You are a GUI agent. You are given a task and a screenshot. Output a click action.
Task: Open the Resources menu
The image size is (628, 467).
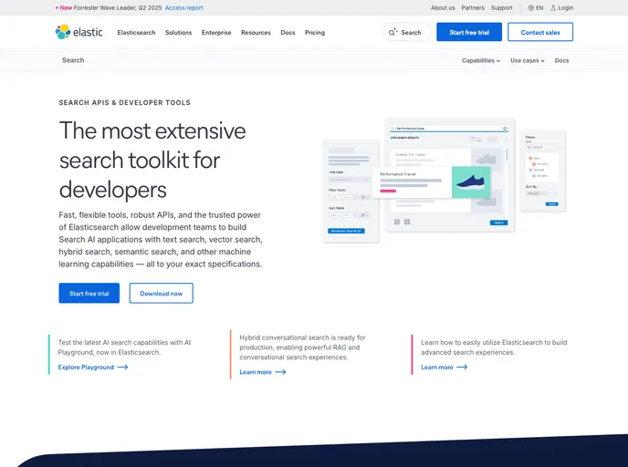coord(256,33)
